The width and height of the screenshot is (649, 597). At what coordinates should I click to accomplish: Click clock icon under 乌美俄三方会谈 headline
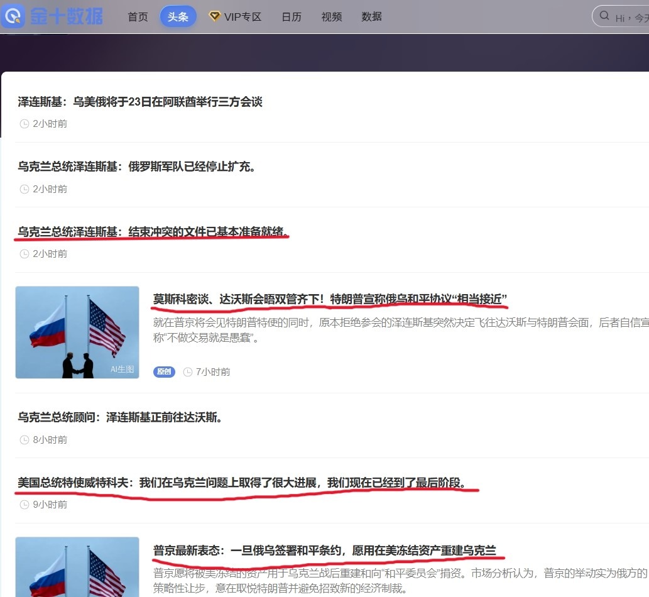click(x=25, y=124)
